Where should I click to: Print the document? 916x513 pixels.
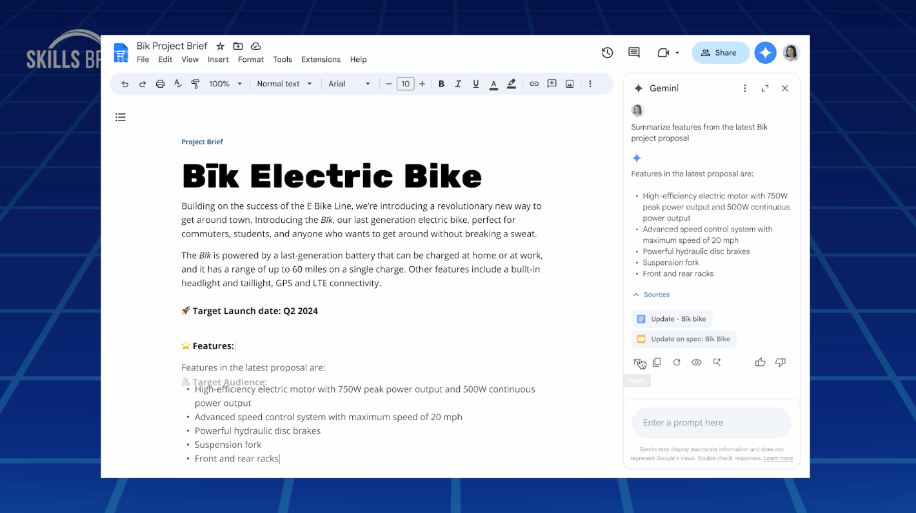click(160, 84)
